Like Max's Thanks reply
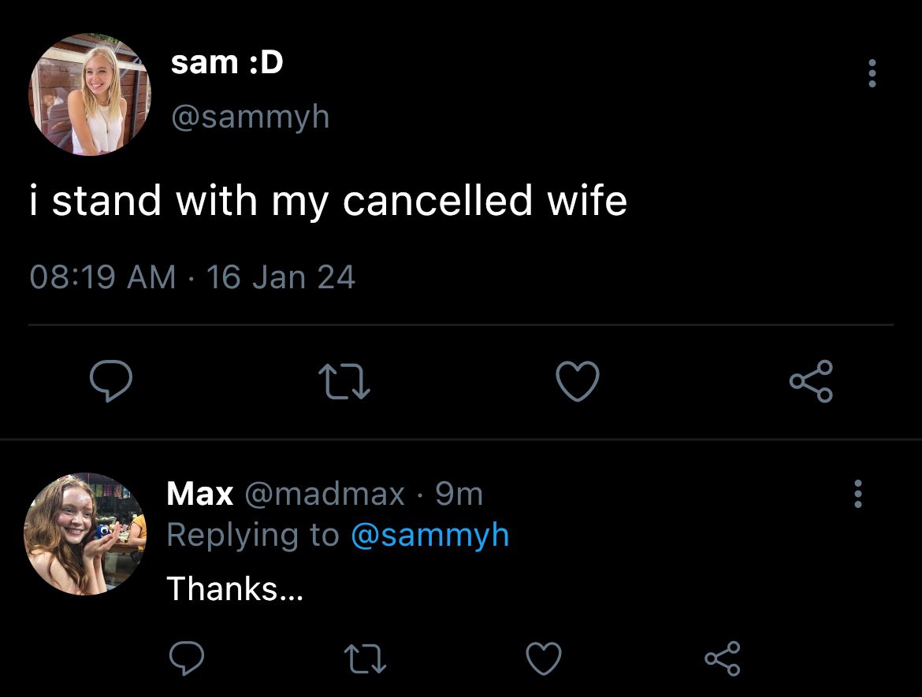 point(543,658)
